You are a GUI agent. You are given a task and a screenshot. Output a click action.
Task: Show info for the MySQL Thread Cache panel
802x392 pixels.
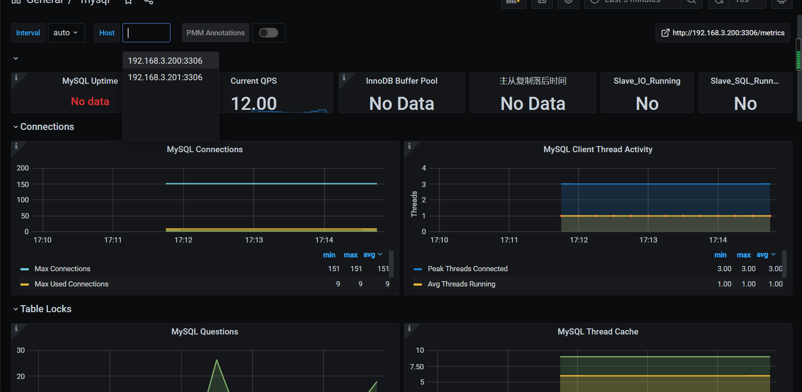click(x=409, y=328)
